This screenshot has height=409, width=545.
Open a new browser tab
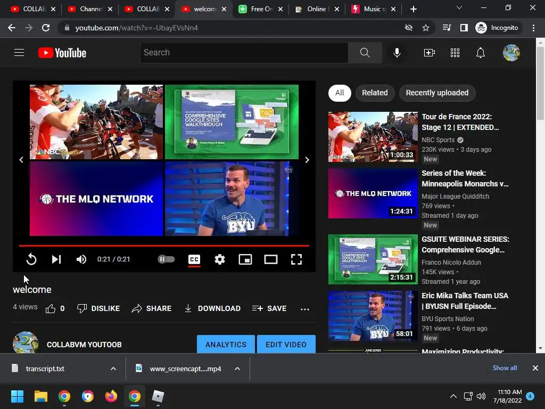pyautogui.click(x=413, y=9)
